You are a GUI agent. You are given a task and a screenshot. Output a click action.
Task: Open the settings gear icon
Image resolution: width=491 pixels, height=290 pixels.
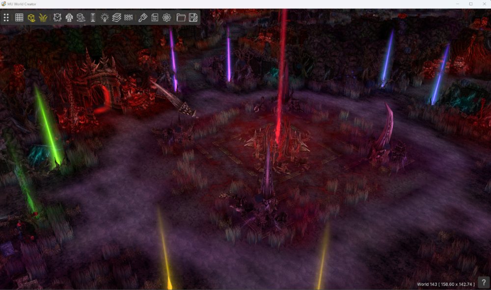click(166, 18)
